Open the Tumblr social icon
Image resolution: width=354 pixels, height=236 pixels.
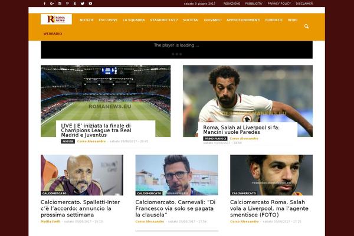[75, 4]
